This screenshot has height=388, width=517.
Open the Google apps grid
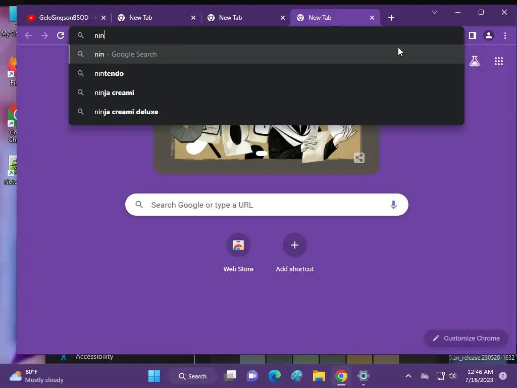click(x=498, y=61)
